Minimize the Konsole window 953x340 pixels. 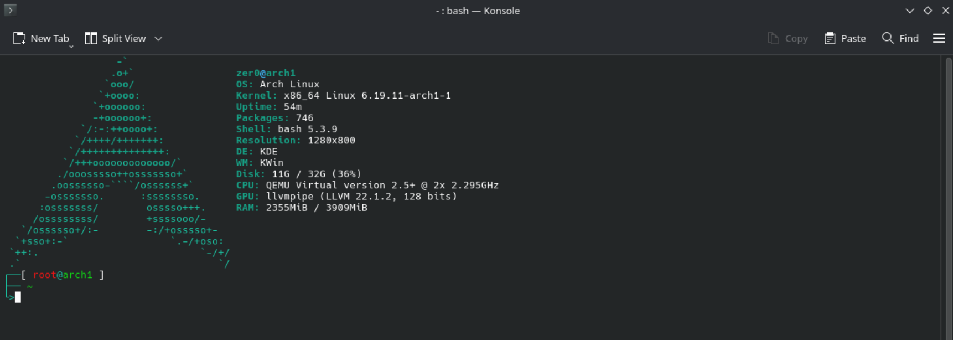[x=910, y=11]
